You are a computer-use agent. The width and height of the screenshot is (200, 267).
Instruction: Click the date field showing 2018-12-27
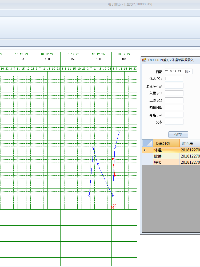(x=179, y=71)
